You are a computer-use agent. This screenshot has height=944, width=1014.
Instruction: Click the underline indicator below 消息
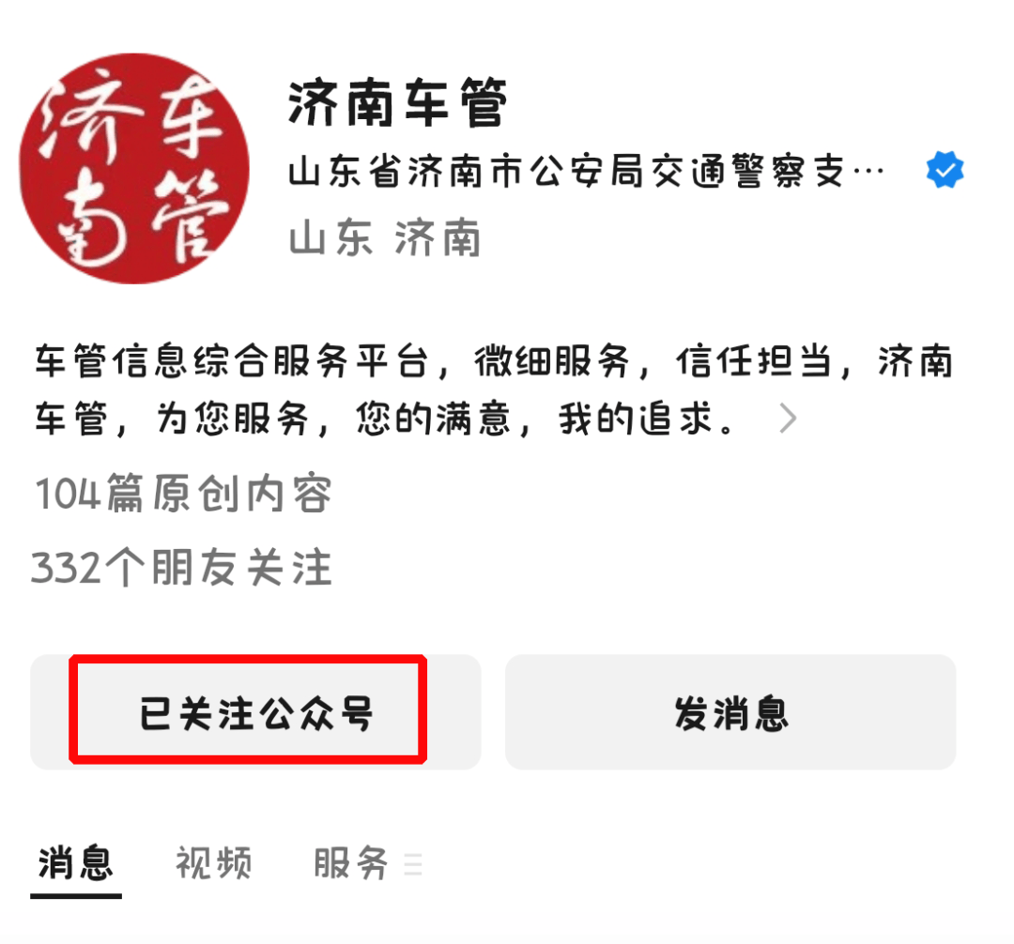pyautogui.click(x=76, y=895)
